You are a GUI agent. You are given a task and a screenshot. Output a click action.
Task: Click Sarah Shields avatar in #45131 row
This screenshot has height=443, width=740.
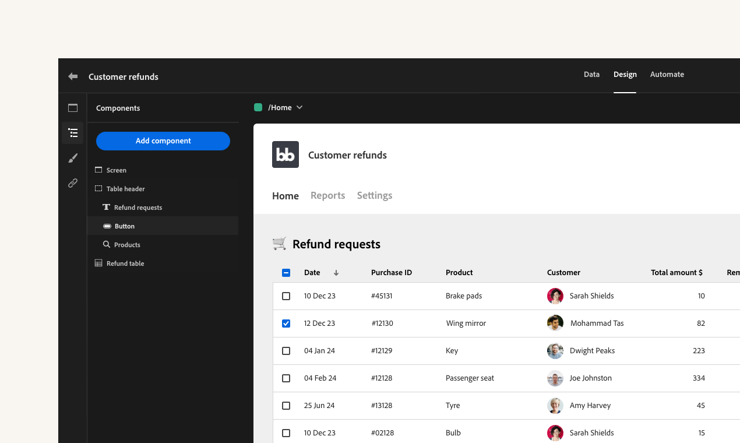(555, 296)
